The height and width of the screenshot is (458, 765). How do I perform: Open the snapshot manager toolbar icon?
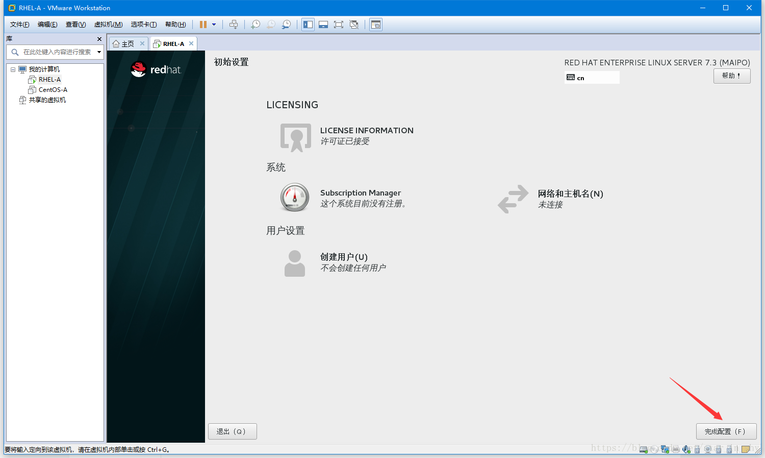(x=287, y=25)
